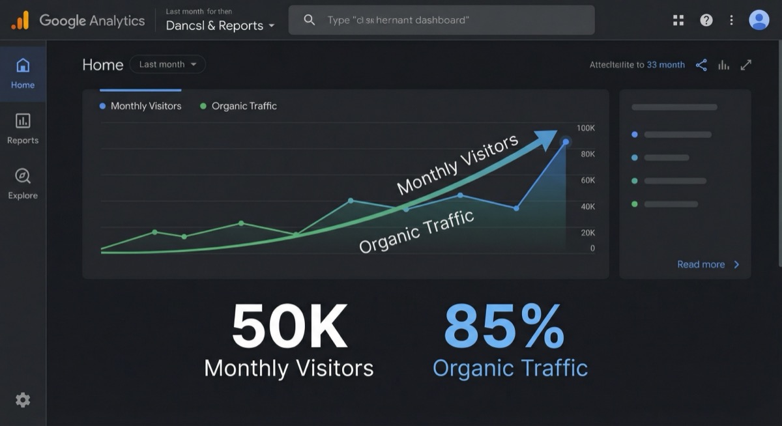Expand the Last month date range selector
Image resolution: width=782 pixels, height=426 pixels.
[x=167, y=64]
